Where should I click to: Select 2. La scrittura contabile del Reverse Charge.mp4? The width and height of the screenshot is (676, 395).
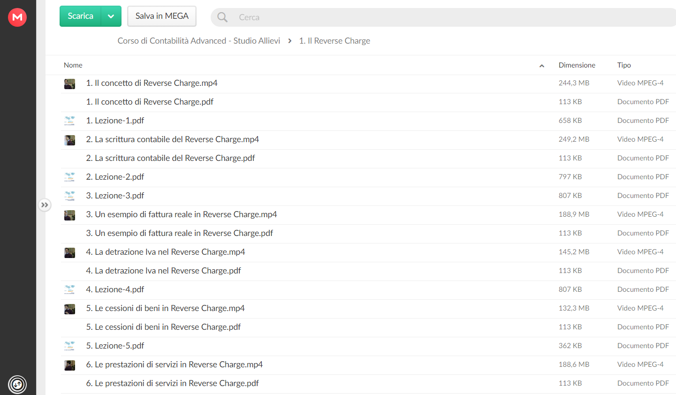(172, 139)
